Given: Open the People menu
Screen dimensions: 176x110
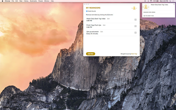Looking at the screenshot, I should pos(40,1).
